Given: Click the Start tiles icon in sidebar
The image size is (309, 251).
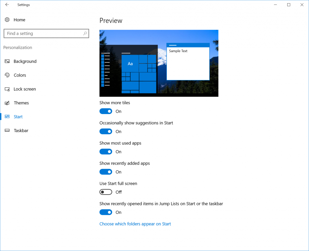Looking at the screenshot, I should [7, 116].
